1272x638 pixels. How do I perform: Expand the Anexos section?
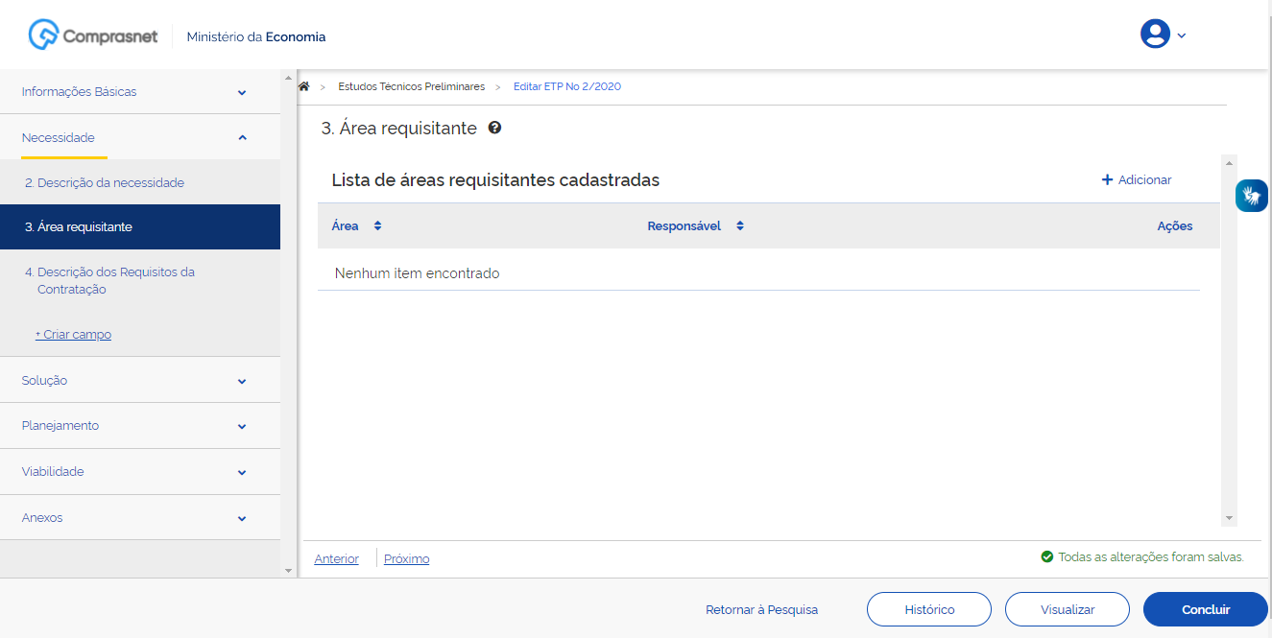242,518
